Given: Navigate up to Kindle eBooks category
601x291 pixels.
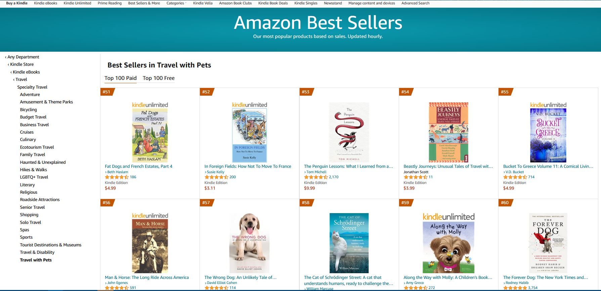Looking at the screenshot, I should tap(26, 72).
